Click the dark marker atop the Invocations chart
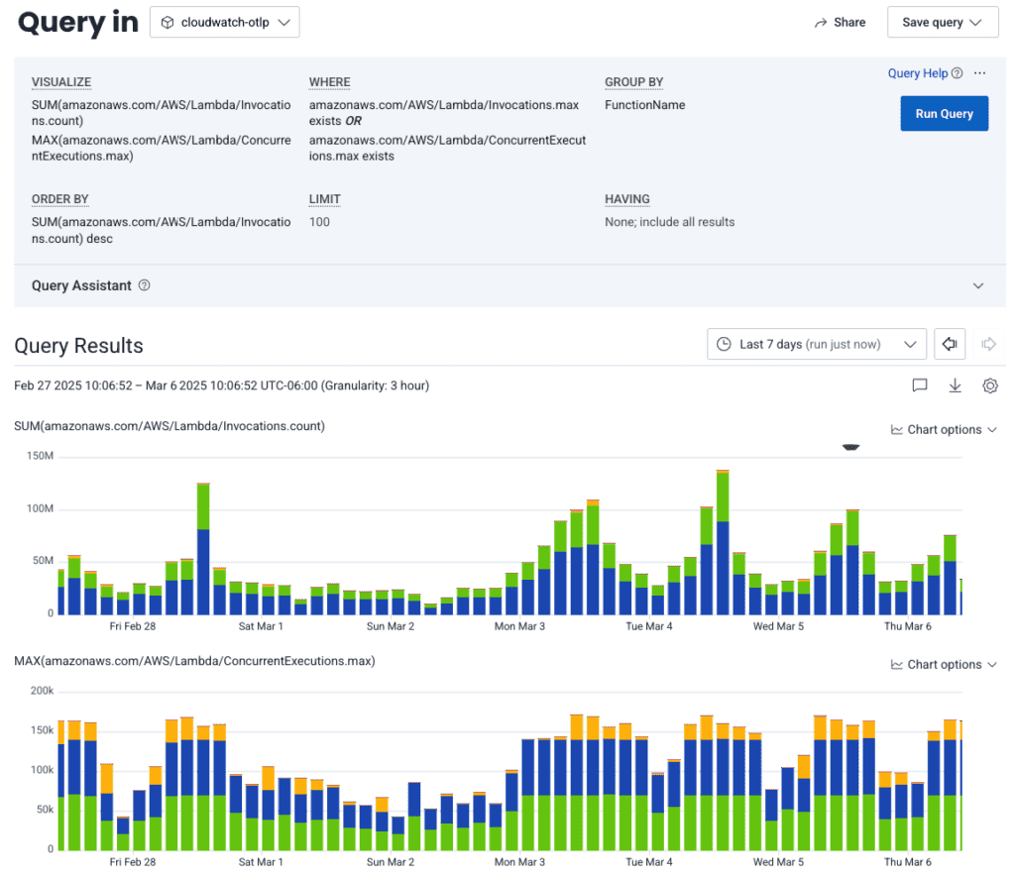 tap(850, 448)
